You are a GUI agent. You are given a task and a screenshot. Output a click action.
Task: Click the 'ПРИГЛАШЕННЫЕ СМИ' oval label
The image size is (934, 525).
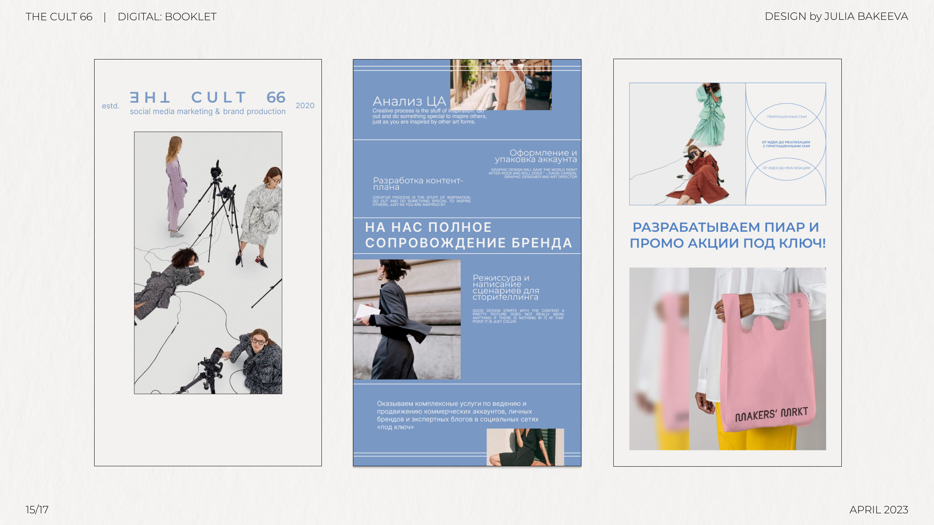click(787, 117)
